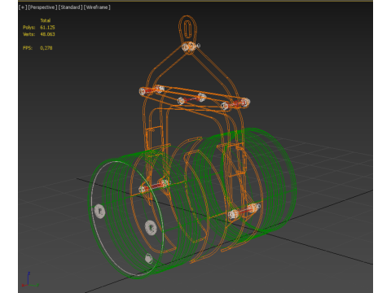Select the pivot bolt under lifting eye

191,46
